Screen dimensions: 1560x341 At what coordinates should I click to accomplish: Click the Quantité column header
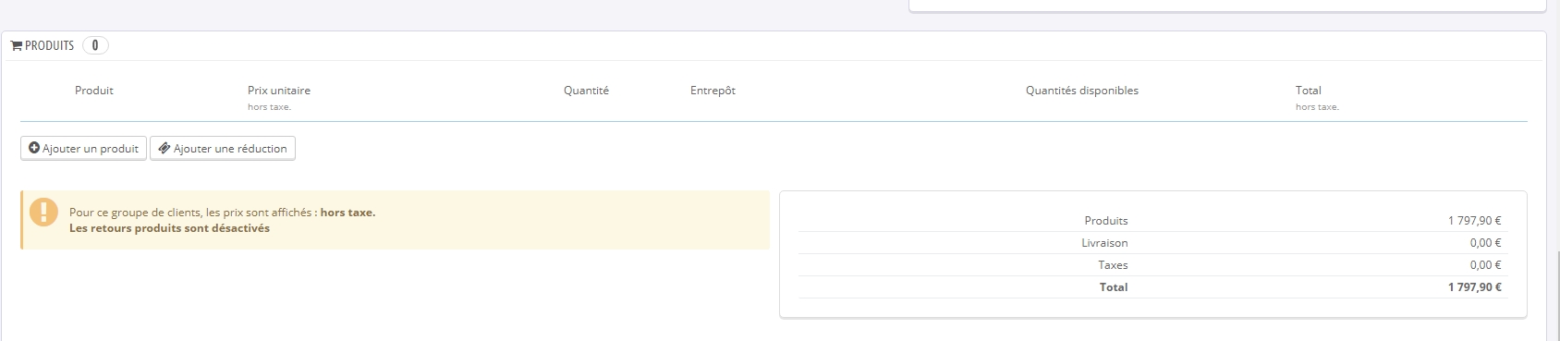[586, 91]
